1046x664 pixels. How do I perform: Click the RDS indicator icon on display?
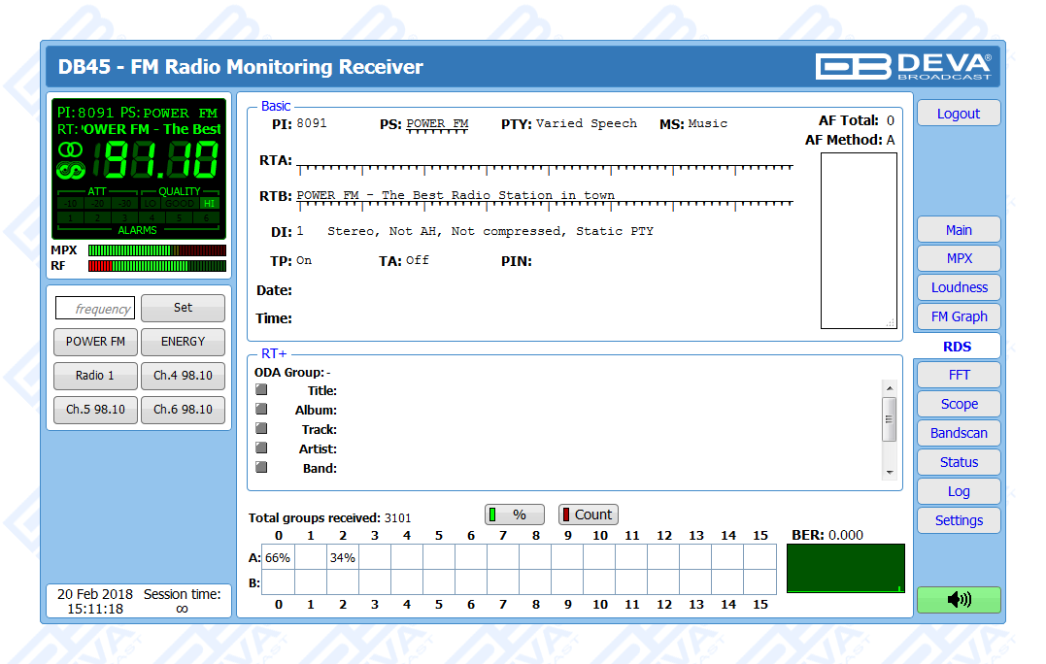click(70, 171)
